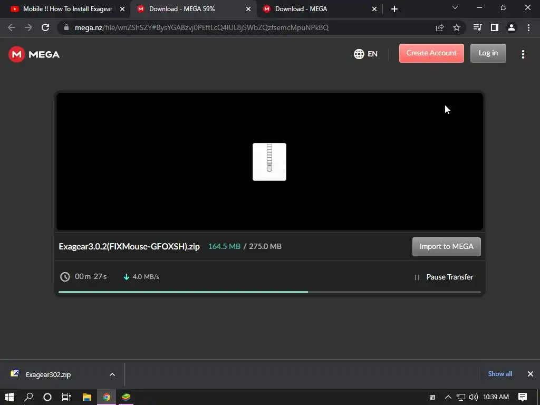This screenshot has height=405, width=540.
Task: Close the YouTube Exagear tab
Action: pyautogui.click(x=122, y=9)
